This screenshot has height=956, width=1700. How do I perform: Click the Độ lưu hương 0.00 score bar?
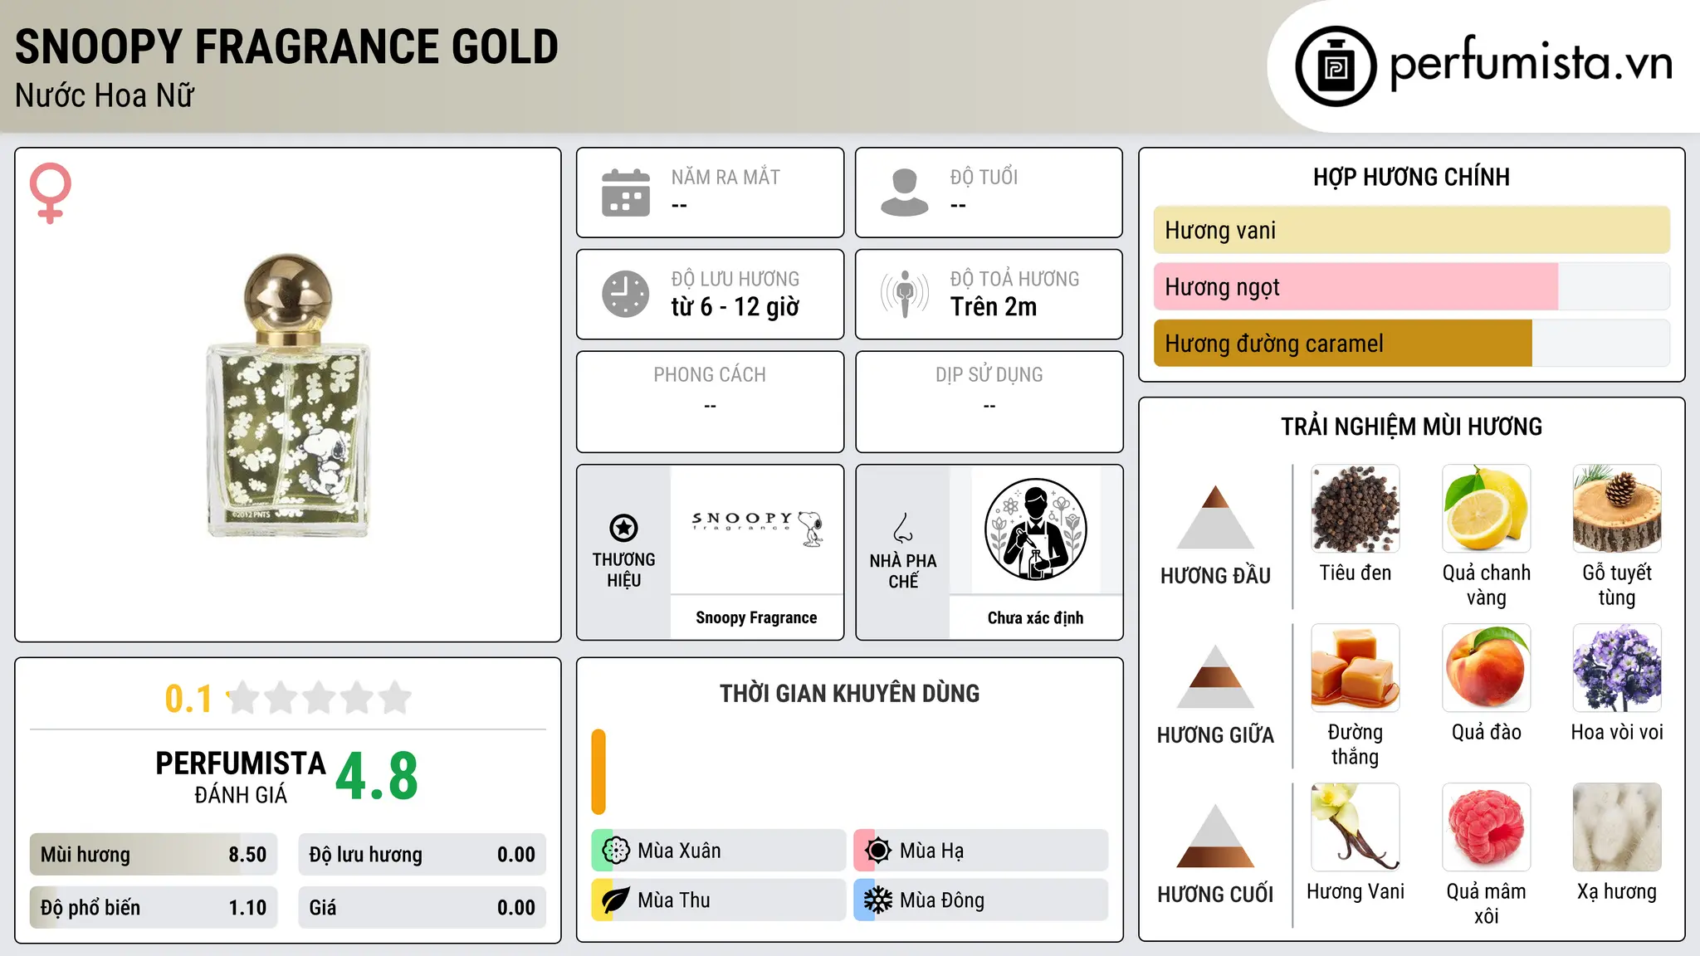tap(423, 854)
